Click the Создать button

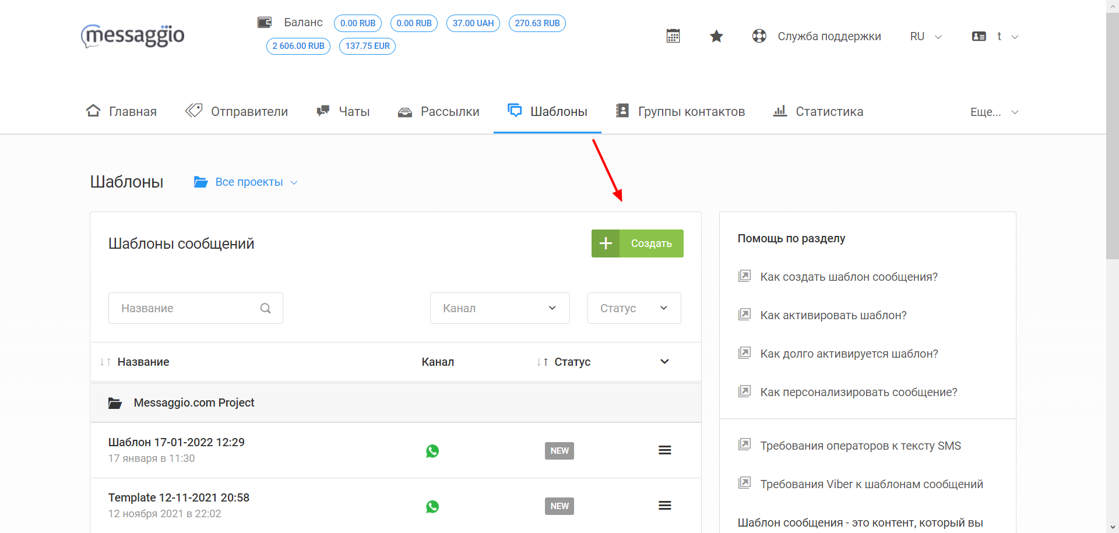pyautogui.click(x=638, y=243)
